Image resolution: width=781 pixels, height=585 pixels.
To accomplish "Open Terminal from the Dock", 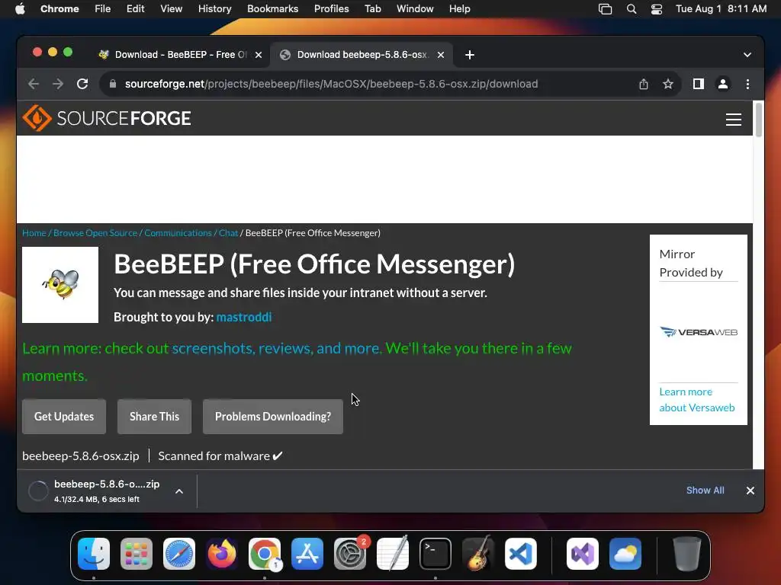I will [435, 554].
